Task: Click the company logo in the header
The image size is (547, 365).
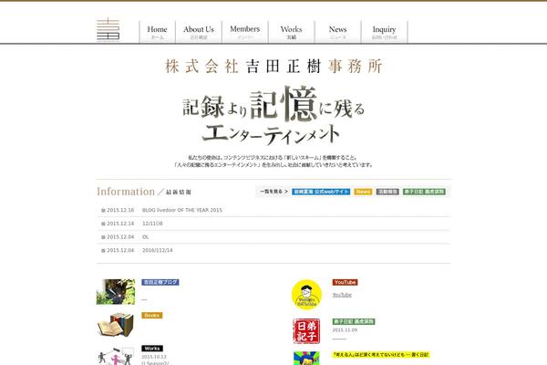Action: (108, 30)
